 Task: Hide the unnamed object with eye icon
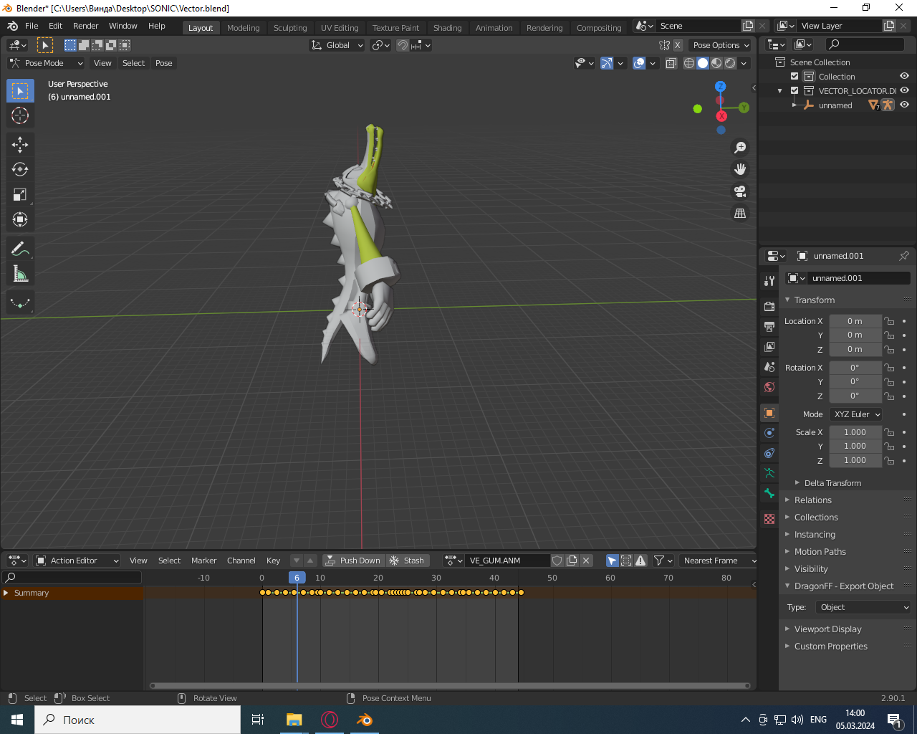click(x=904, y=105)
